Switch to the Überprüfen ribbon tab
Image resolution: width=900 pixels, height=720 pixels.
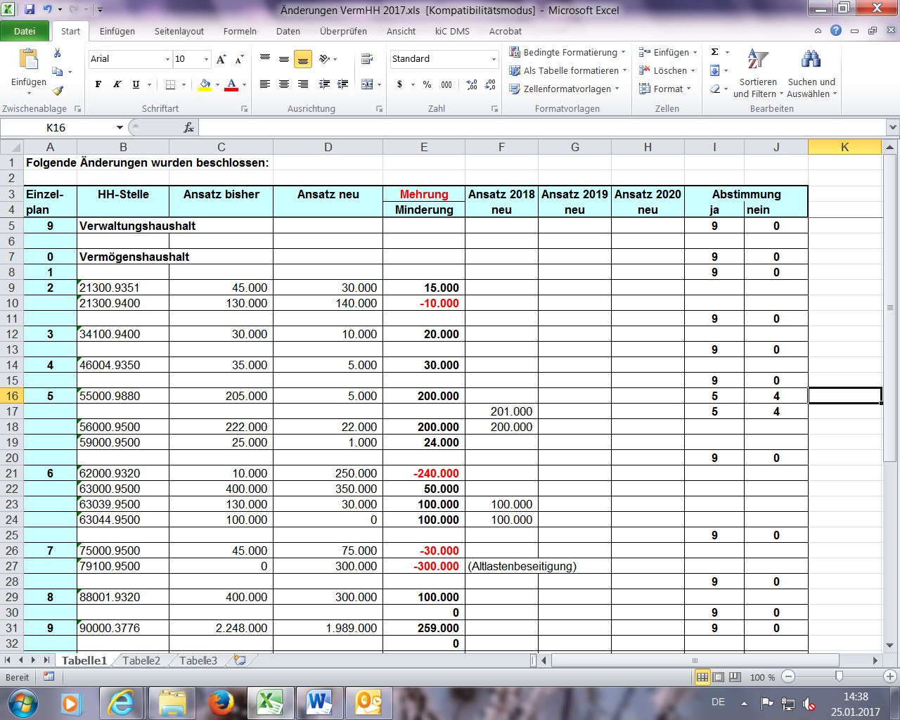coord(343,31)
